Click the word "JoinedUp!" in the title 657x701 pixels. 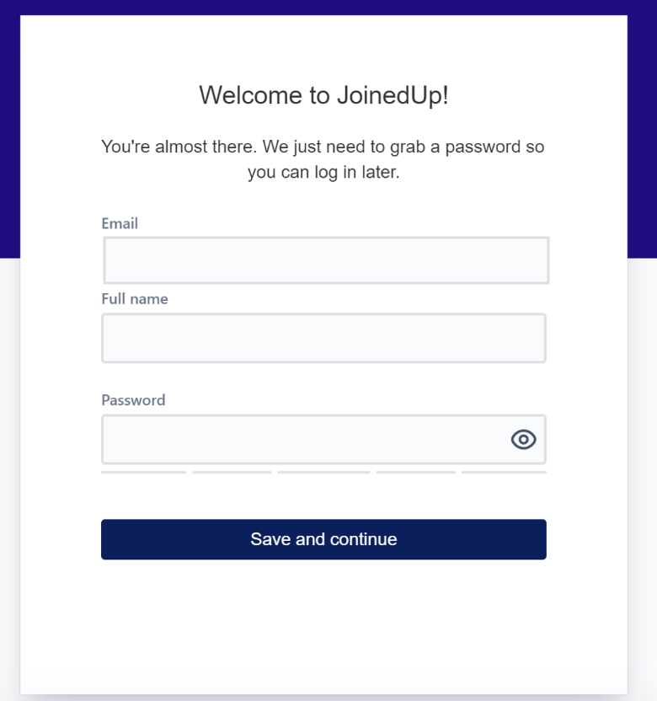393,95
